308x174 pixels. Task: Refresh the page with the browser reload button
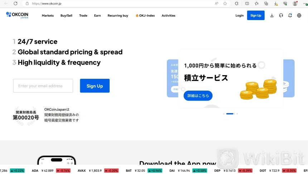pyautogui.click(x=15, y=4)
